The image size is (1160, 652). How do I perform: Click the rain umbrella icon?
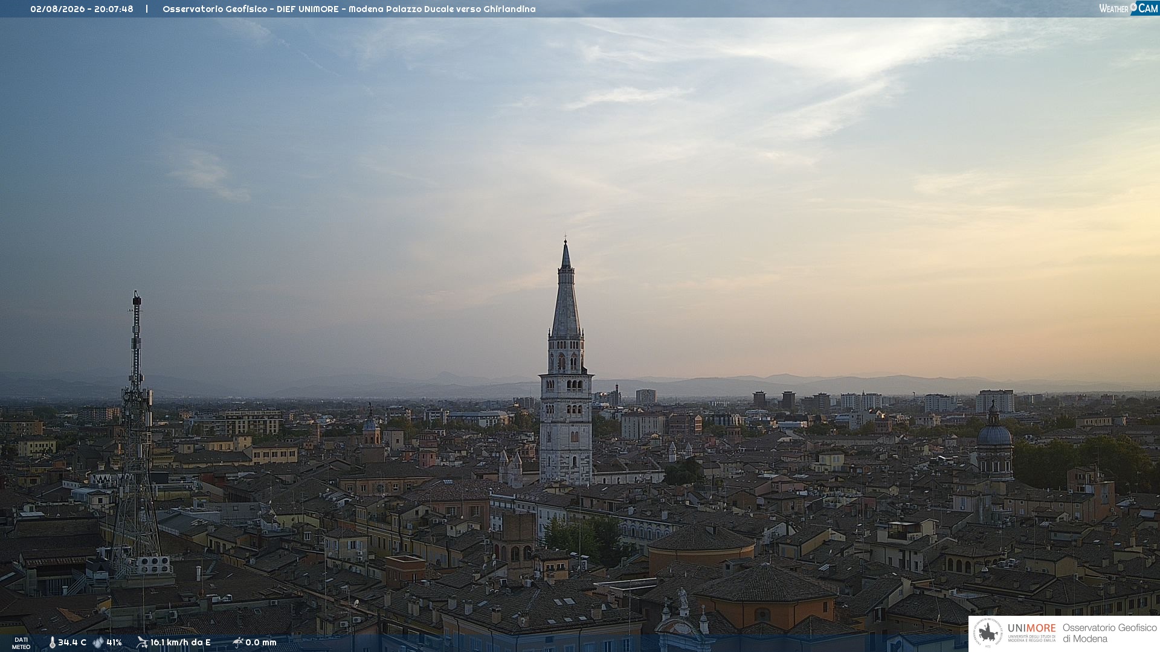[x=237, y=642]
